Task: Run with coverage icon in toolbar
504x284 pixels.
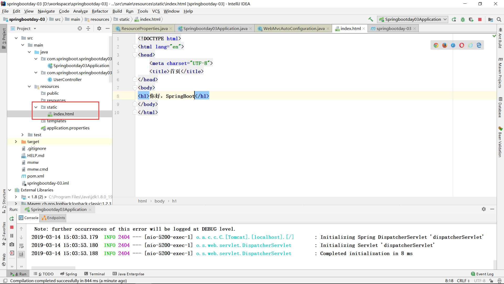Action: click(471, 19)
